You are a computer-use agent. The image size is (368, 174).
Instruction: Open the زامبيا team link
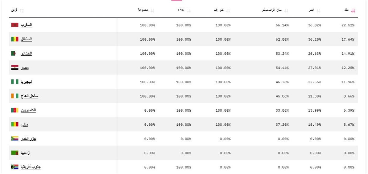click(25, 153)
